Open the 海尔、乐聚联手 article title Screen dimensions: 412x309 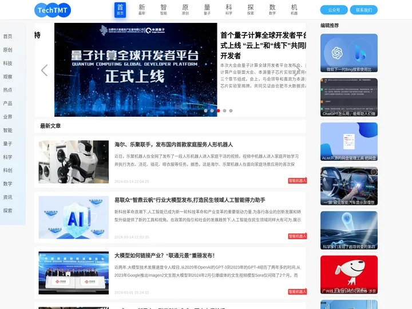tap(174, 145)
